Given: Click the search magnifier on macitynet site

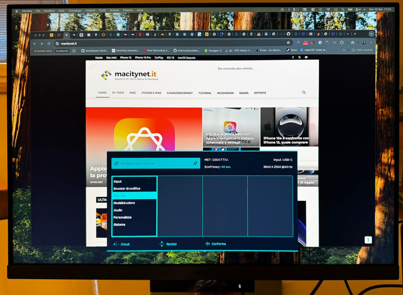Looking at the screenshot, I should [304, 92].
